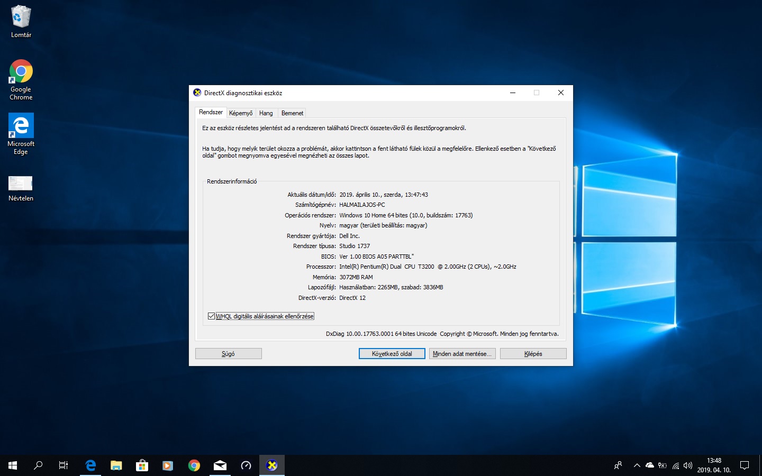Open File Explorer from taskbar

coord(116,465)
